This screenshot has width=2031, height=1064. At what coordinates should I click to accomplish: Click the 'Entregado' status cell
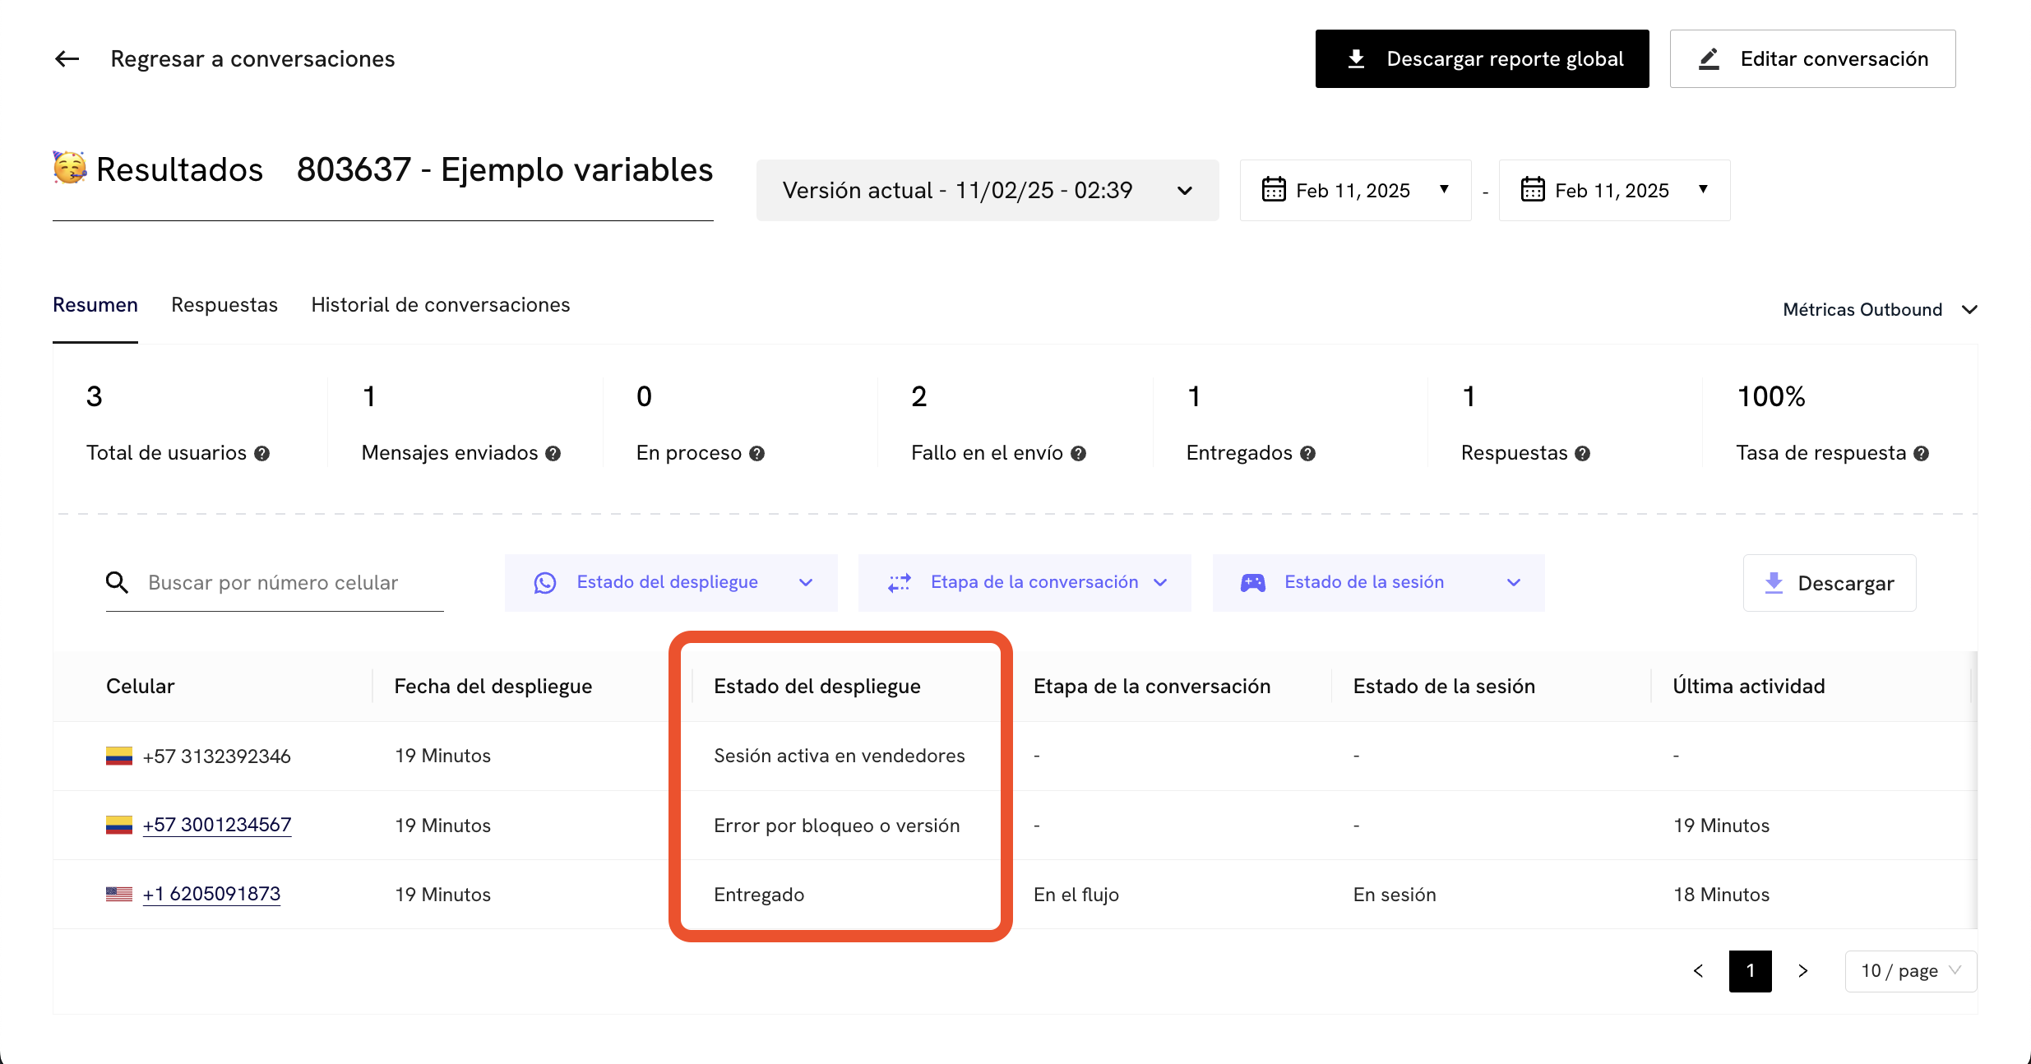(759, 895)
